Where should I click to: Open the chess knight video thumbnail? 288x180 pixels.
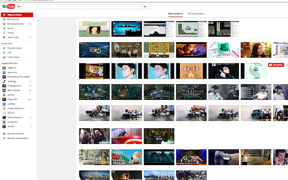coord(94,29)
